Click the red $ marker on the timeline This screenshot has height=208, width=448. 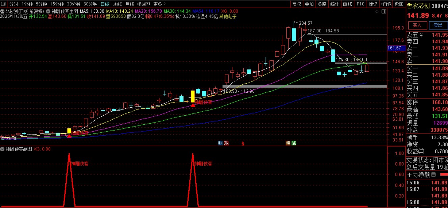tap(243, 143)
